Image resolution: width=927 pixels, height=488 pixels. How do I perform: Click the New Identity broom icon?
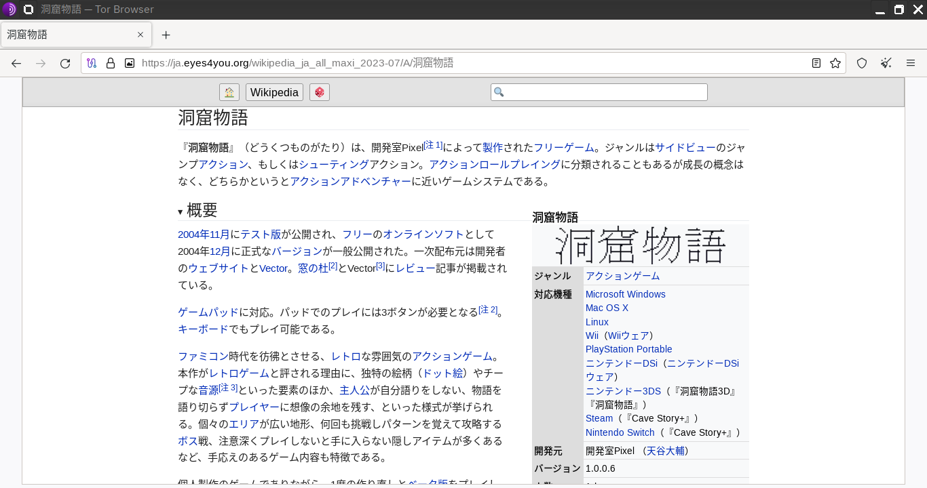point(886,63)
